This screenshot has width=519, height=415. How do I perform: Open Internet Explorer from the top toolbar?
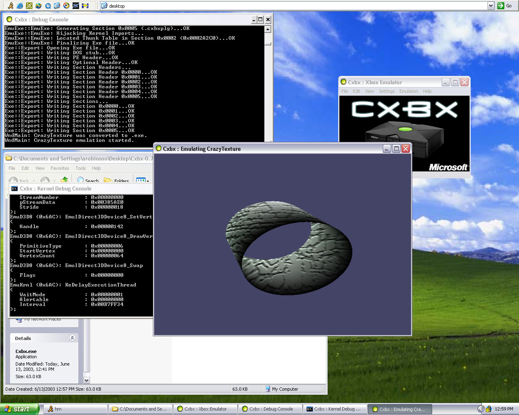19,6
